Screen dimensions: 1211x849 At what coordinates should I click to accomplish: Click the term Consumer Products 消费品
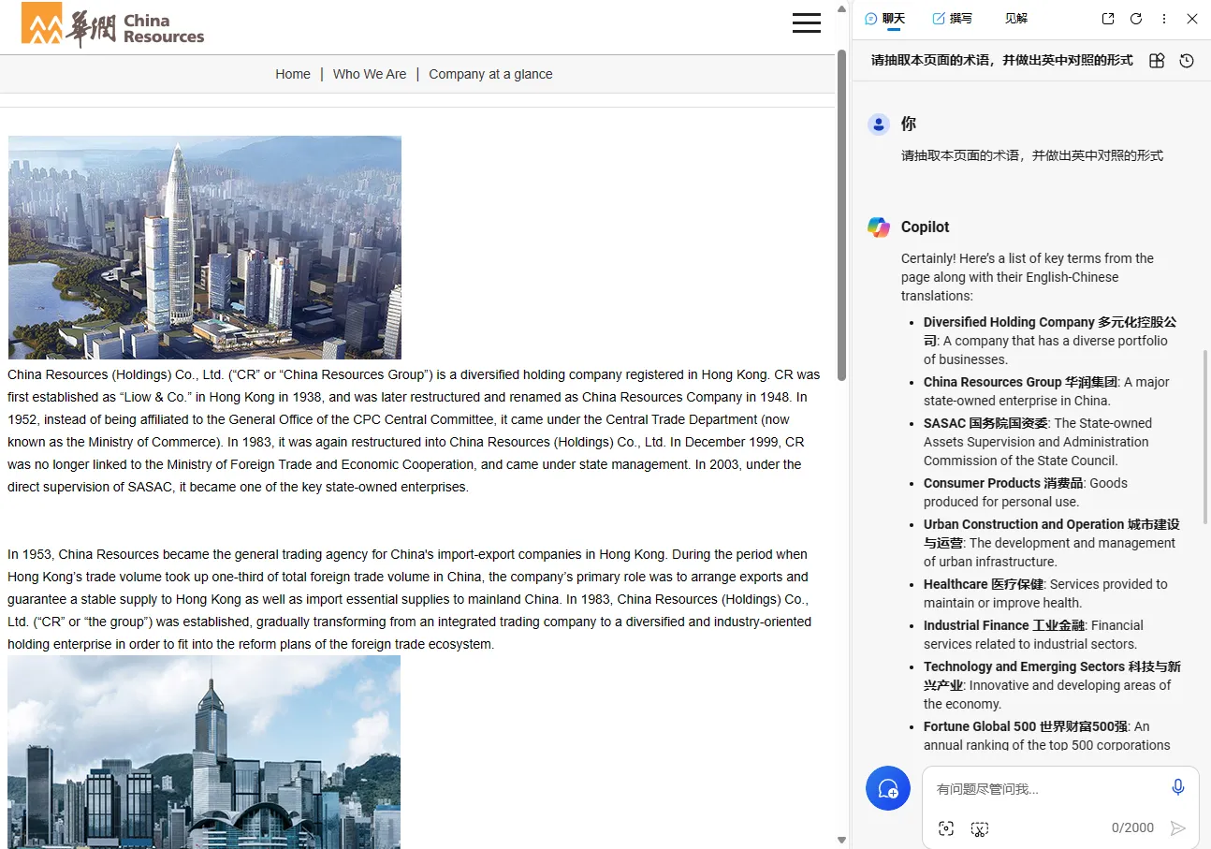1003,483
